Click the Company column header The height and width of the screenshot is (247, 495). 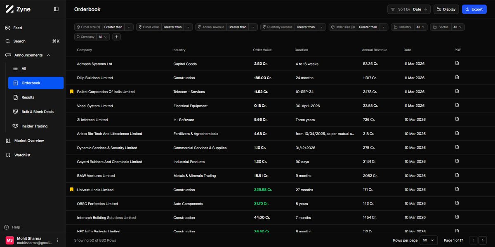coord(85,50)
